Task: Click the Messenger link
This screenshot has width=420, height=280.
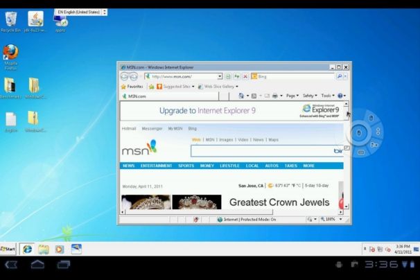Action: 152,129
